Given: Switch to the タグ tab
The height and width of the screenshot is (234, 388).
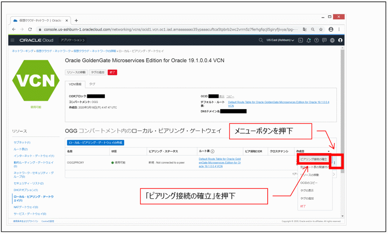Looking at the screenshot, I should (x=92, y=84).
